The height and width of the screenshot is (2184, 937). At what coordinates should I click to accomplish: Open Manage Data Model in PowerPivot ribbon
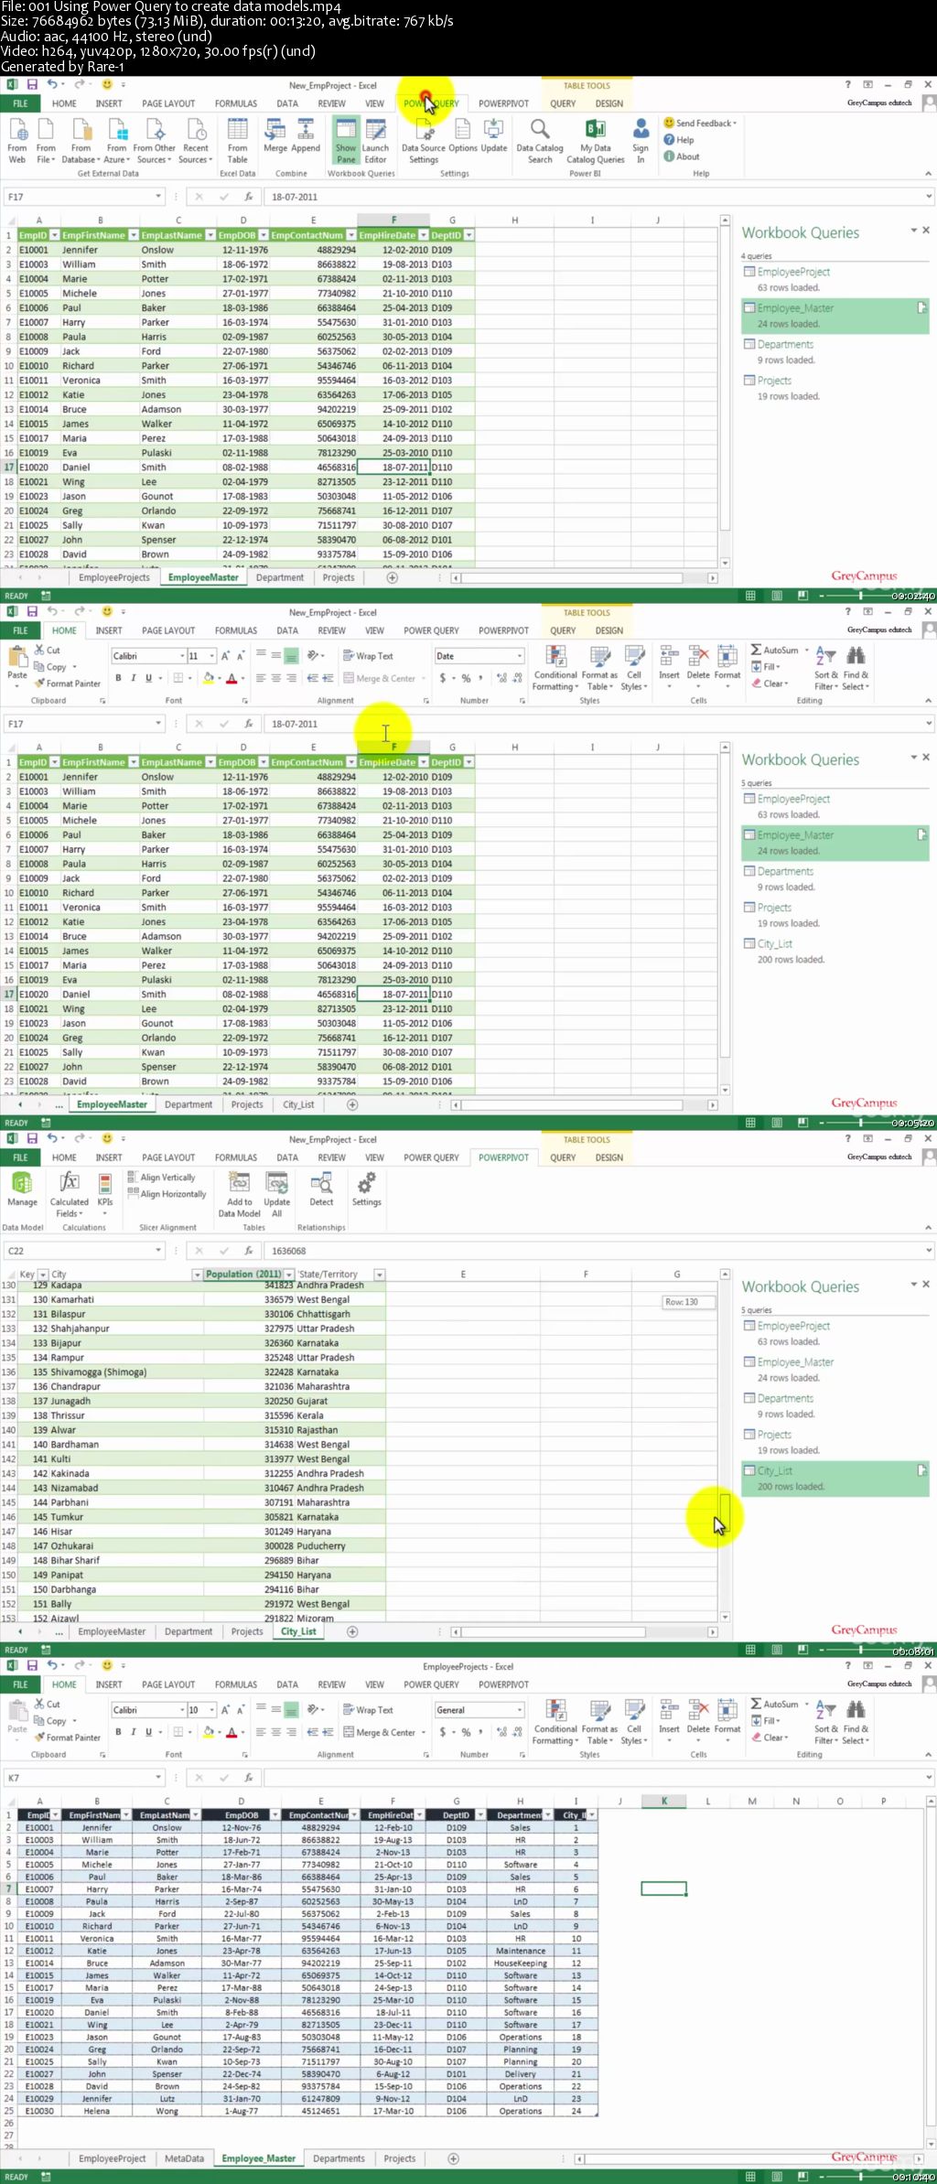(x=22, y=1189)
